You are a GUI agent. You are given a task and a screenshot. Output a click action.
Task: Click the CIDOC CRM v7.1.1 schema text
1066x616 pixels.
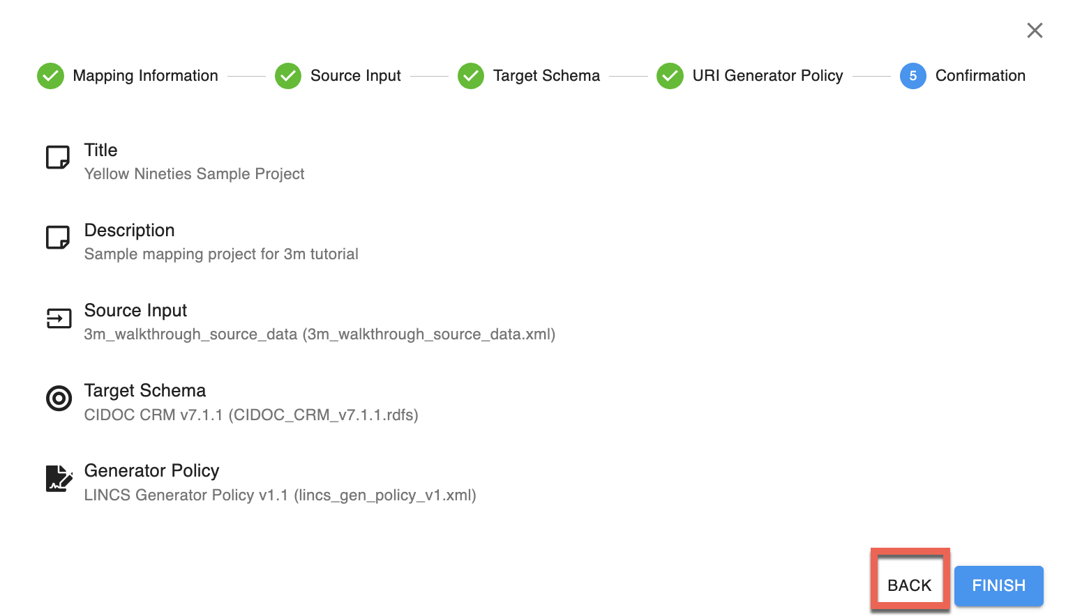click(251, 415)
